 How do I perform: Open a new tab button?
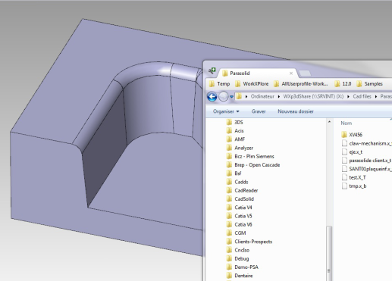(x=305, y=73)
